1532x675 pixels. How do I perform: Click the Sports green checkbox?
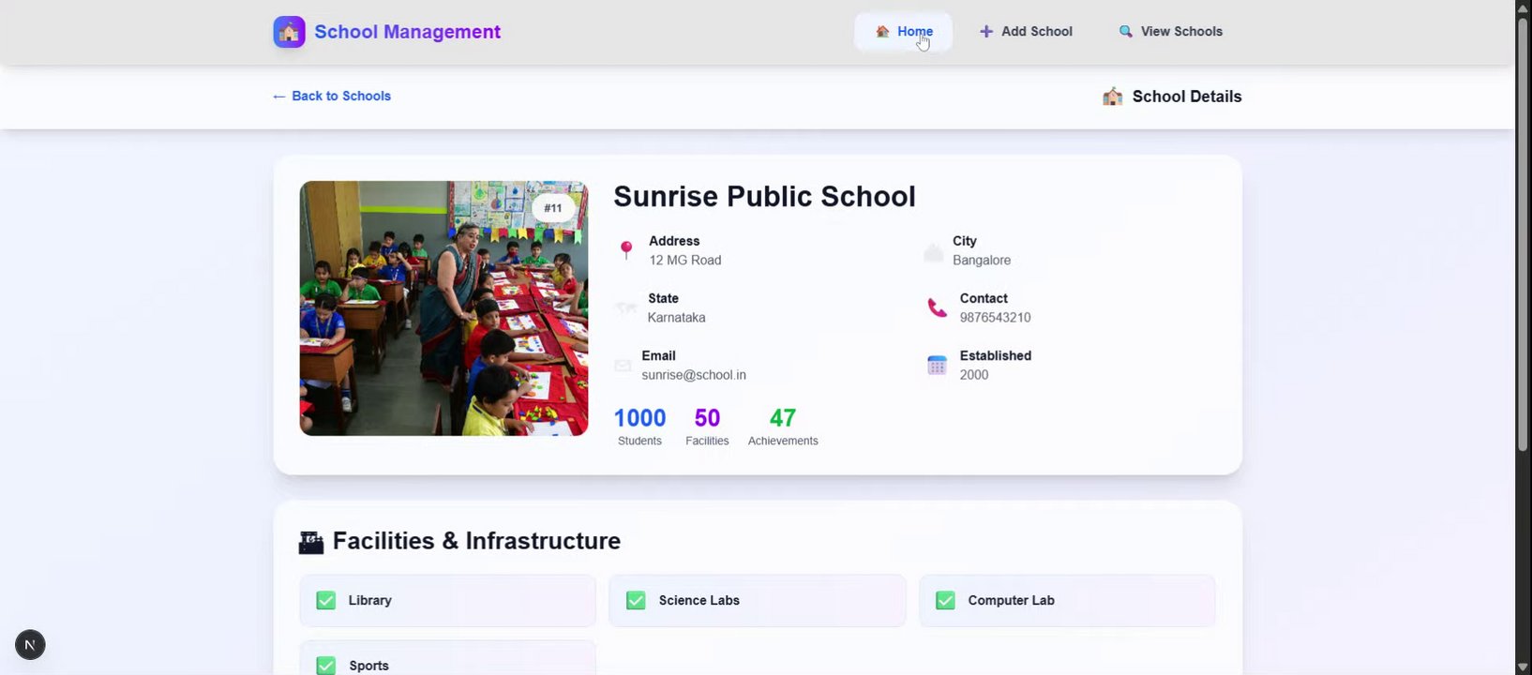pos(326,666)
